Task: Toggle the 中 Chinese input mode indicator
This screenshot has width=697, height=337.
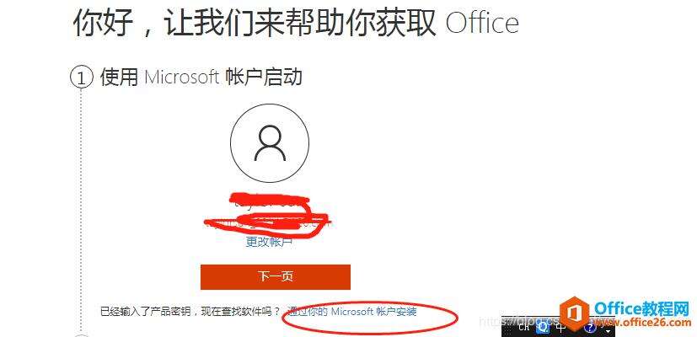Action: coord(561,328)
